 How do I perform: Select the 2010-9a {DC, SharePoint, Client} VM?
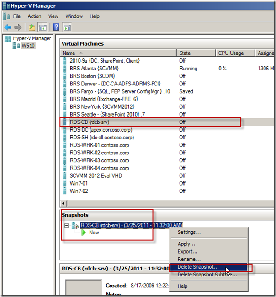click(x=105, y=61)
